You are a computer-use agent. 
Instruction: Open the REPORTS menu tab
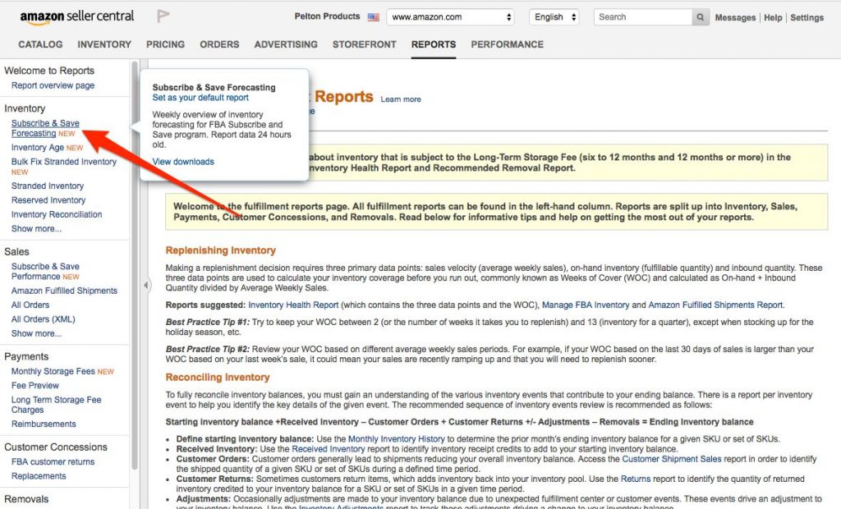(x=434, y=44)
